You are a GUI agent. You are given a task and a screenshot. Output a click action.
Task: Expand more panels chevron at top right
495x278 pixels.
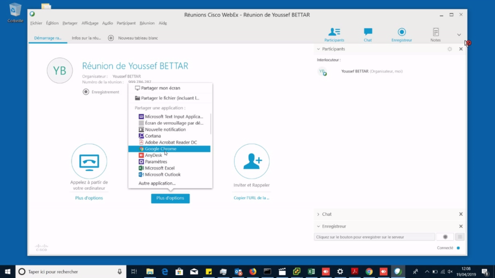pyautogui.click(x=459, y=35)
